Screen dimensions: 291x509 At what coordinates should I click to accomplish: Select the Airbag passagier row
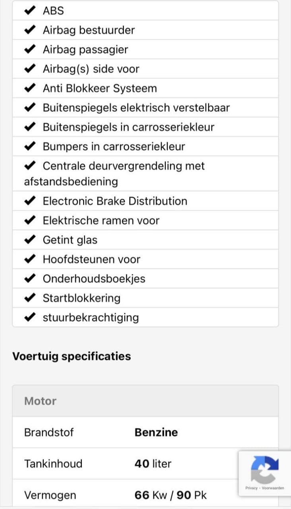coord(145,49)
